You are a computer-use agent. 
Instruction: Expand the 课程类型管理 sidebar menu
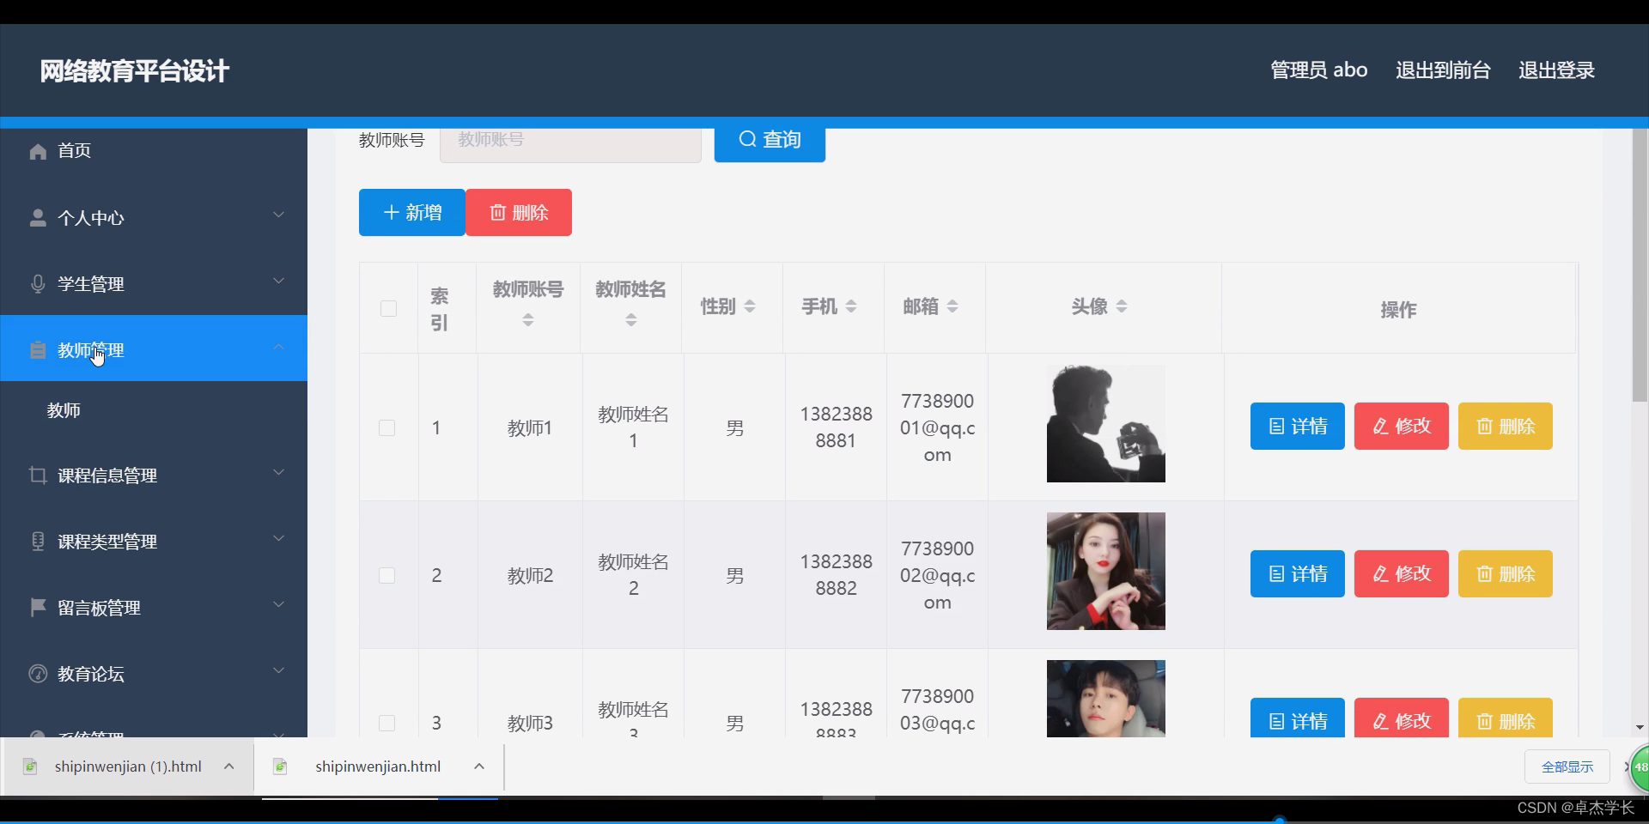click(278, 538)
